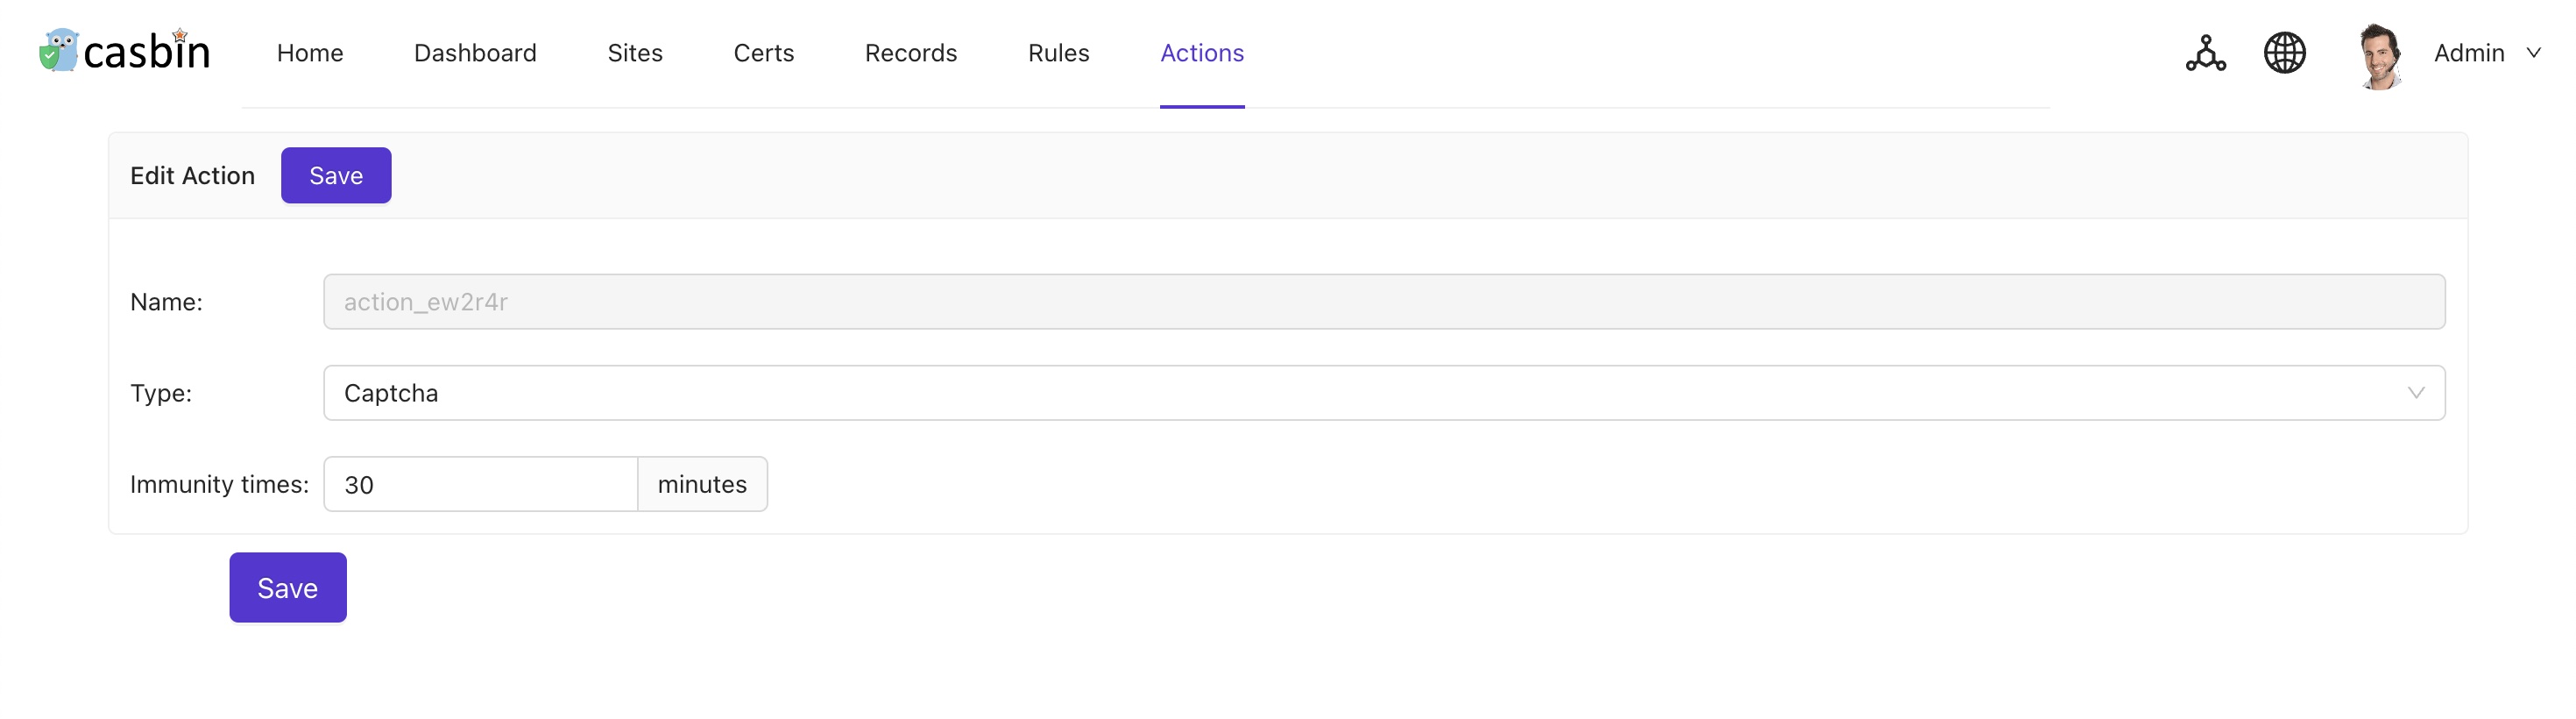2576x719 pixels.
Task: Go to the Home tab
Action: click(x=310, y=53)
